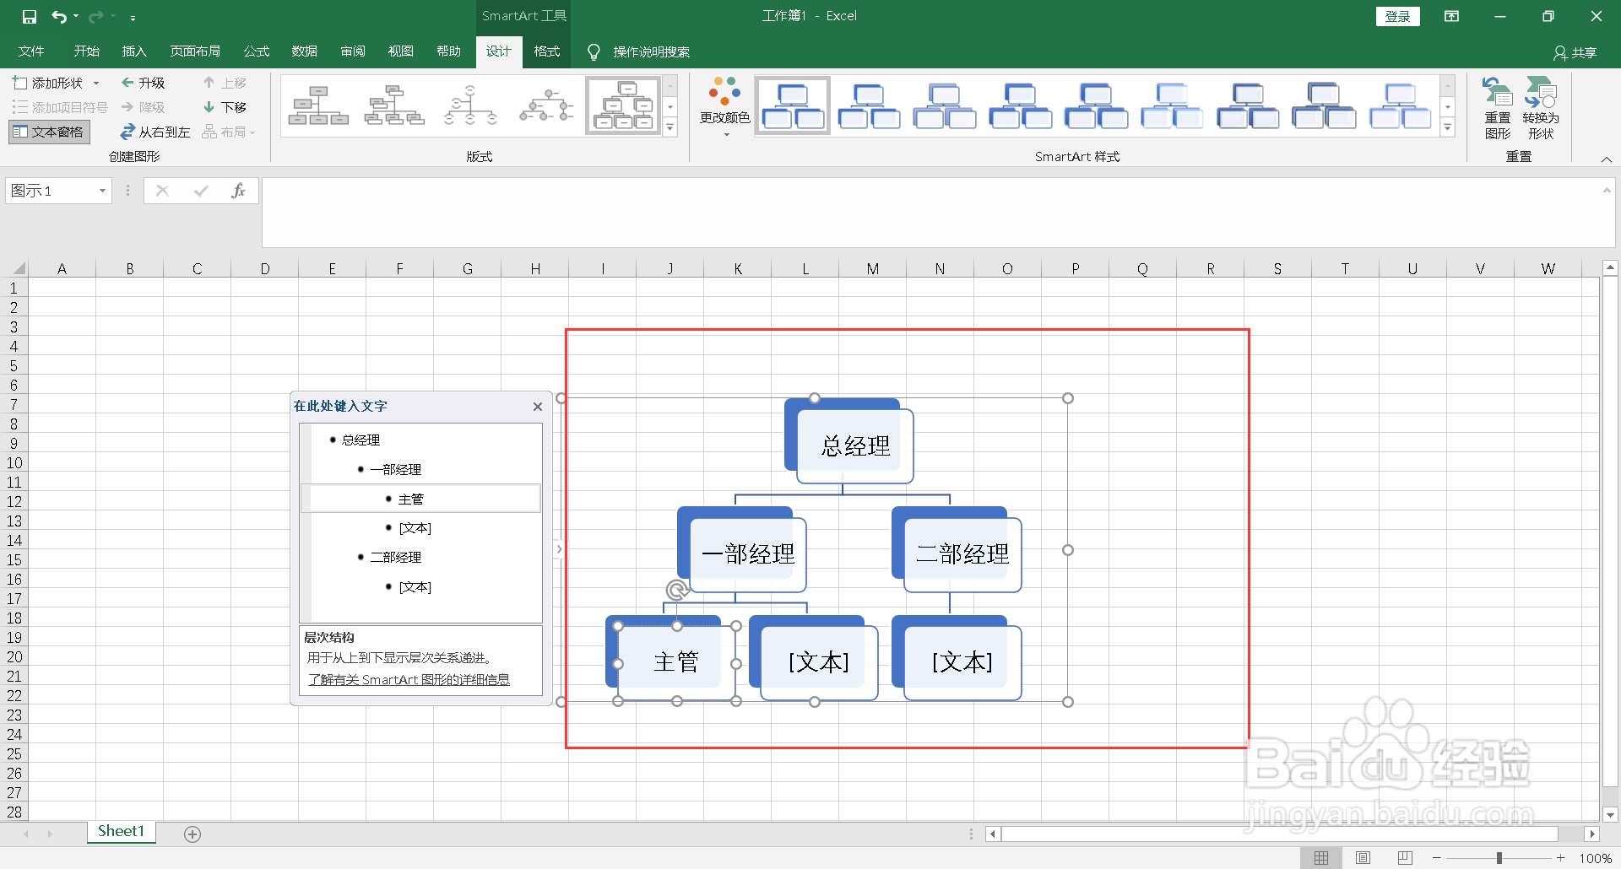
Task: Click the insert function fx button
Action: (239, 191)
